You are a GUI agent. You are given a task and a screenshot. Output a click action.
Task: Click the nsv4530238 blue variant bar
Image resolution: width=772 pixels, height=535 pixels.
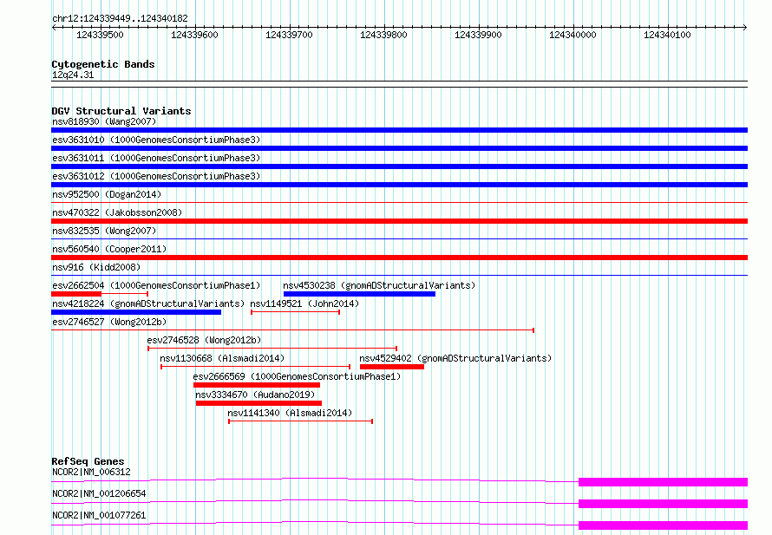[359, 294]
